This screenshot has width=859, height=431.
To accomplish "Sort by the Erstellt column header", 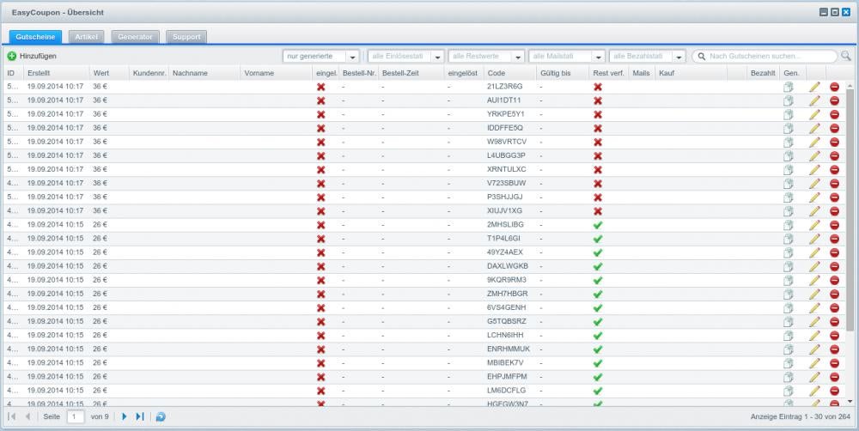I will [x=57, y=73].
